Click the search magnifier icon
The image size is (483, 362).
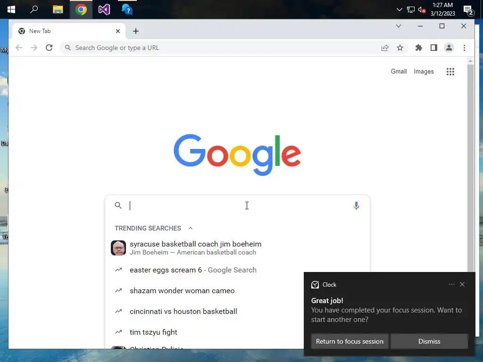click(x=118, y=206)
